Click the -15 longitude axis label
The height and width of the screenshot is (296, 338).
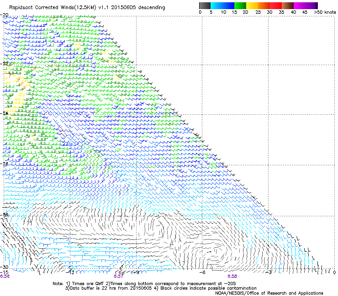pyautogui.click(x=4, y=272)
